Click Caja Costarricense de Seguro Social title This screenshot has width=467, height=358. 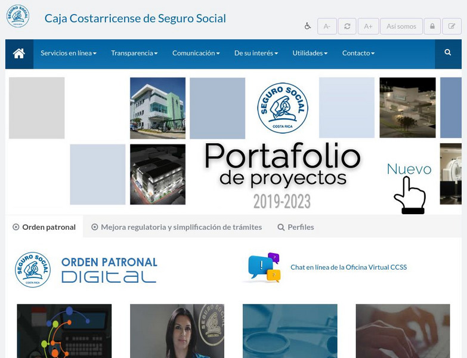pos(135,18)
